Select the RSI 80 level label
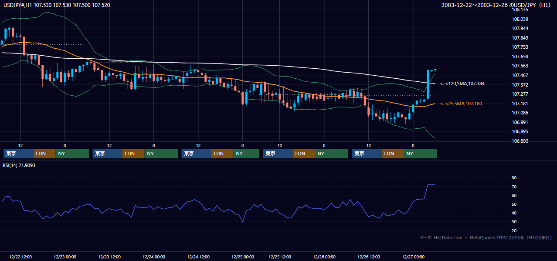This screenshot has width=557, height=261. (514, 178)
